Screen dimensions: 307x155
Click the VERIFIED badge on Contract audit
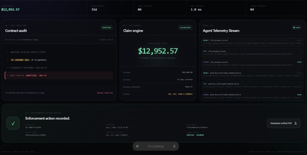(x=107, y=27)
